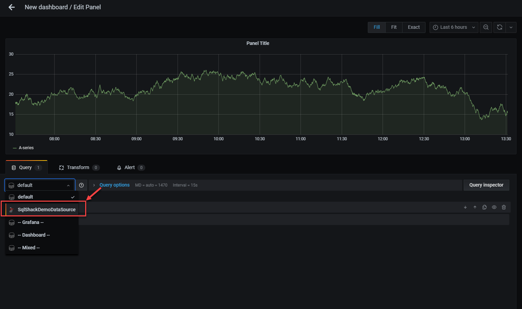Click the back arrow to exit panel edit
The image size is (522, 309).
coord(12,7)
